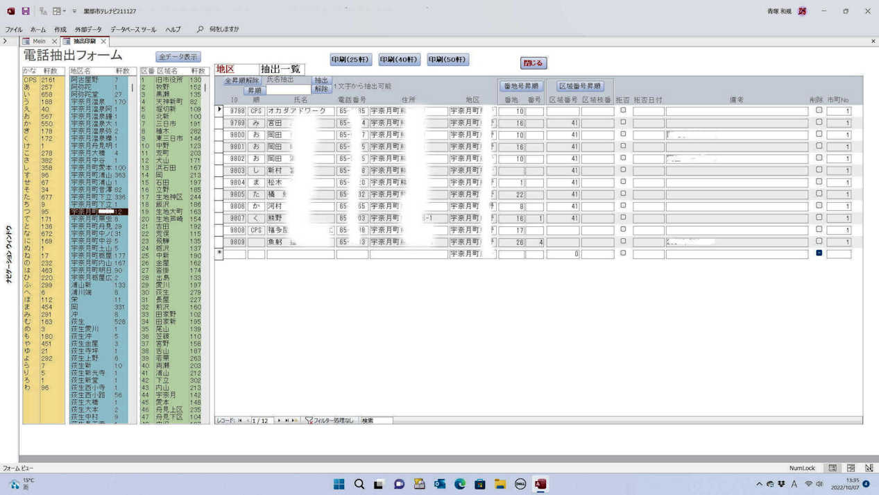Open Microsoft Edge from taskbar
879x495 pixels.
(x=459, y=485)
